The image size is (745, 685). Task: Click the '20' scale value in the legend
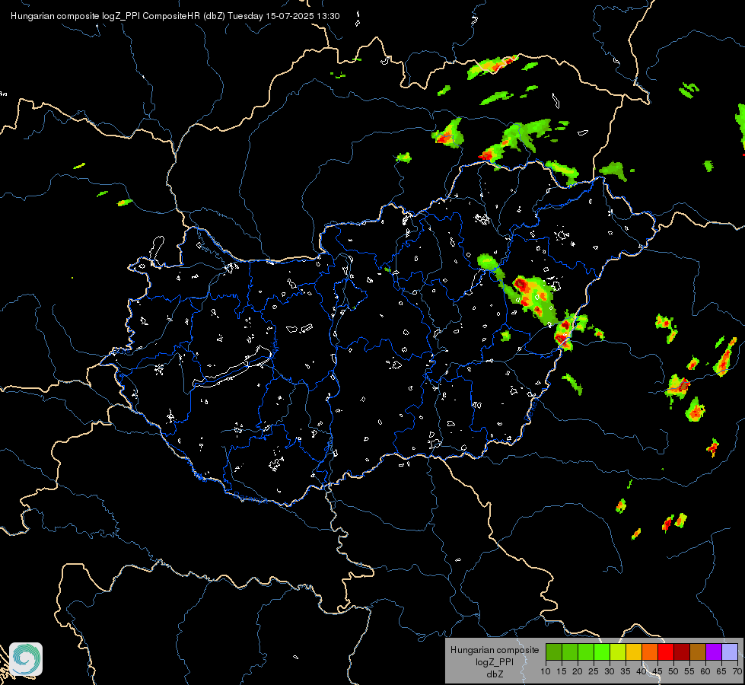[578, 671]
